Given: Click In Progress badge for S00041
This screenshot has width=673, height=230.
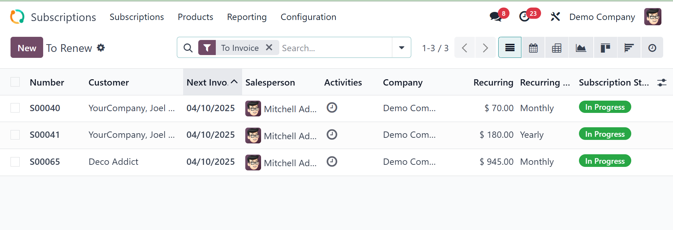Looking at the screenshot, I should 605,134.
